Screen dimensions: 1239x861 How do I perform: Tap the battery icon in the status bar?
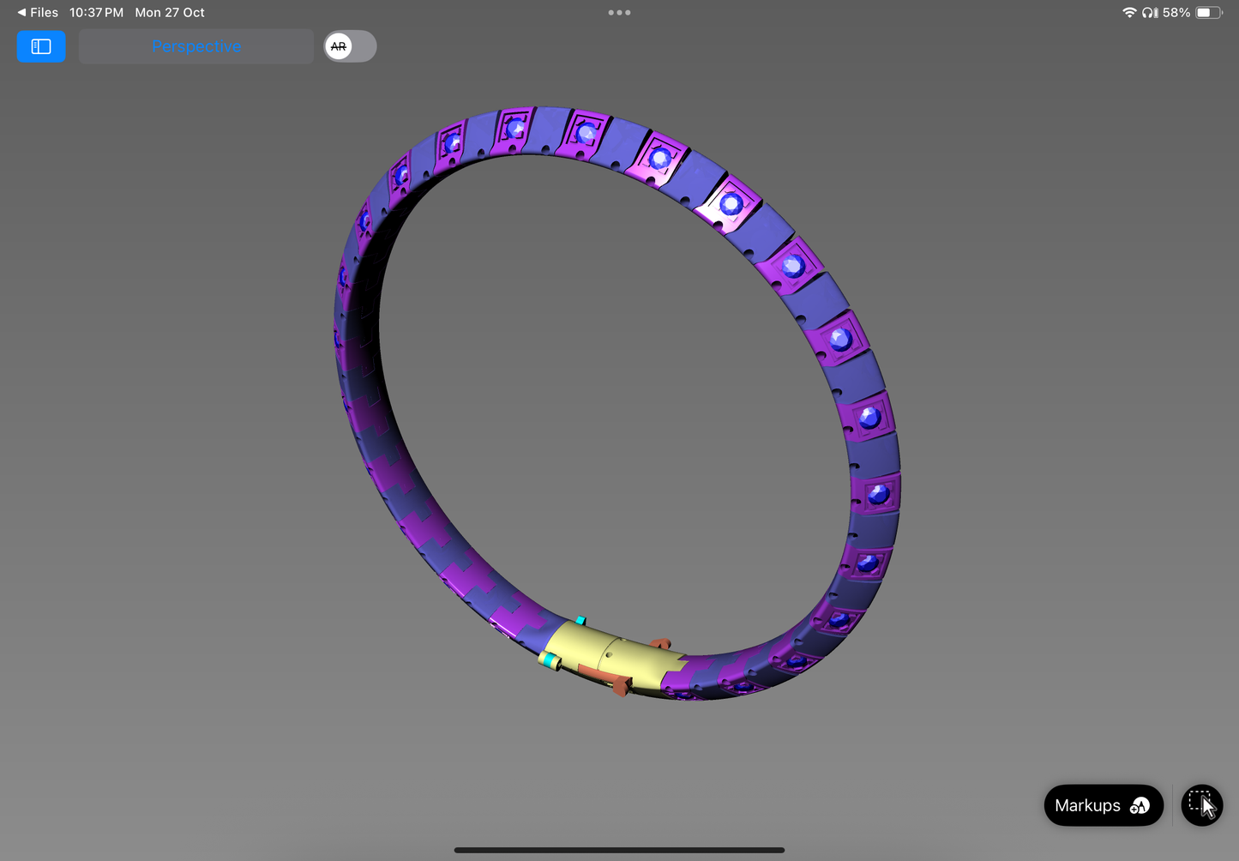1209,12
